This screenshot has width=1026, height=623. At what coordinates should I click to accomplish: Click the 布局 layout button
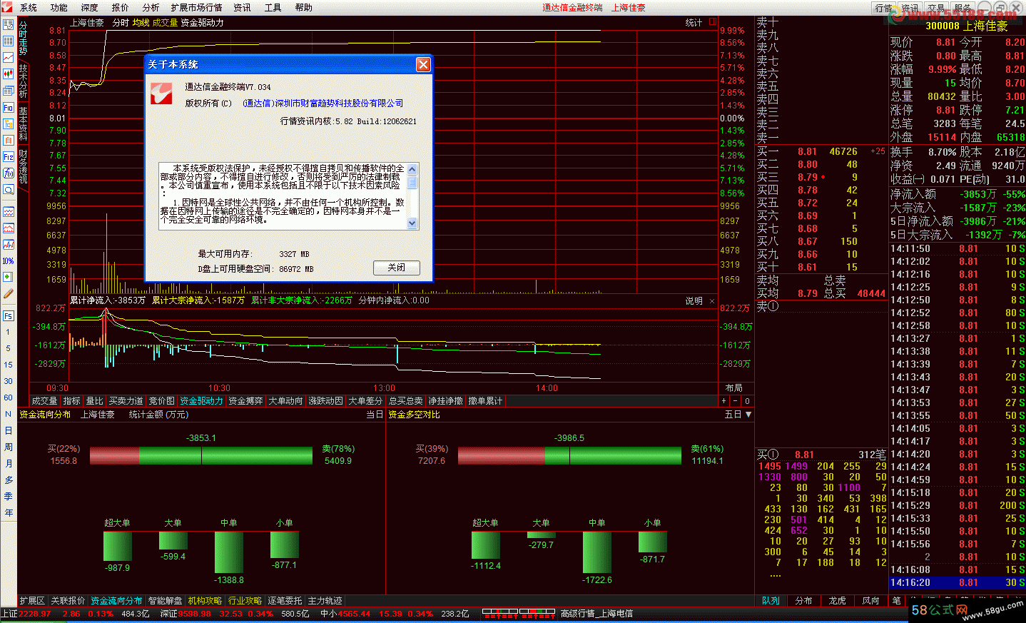tap(733, 388)
